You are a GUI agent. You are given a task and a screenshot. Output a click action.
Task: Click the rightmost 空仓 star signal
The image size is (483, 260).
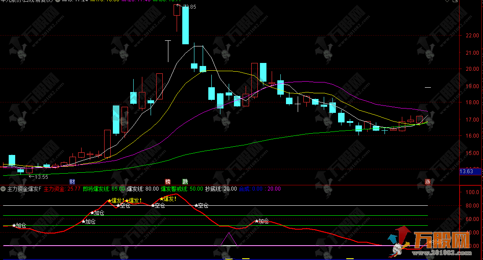(201, 205)
